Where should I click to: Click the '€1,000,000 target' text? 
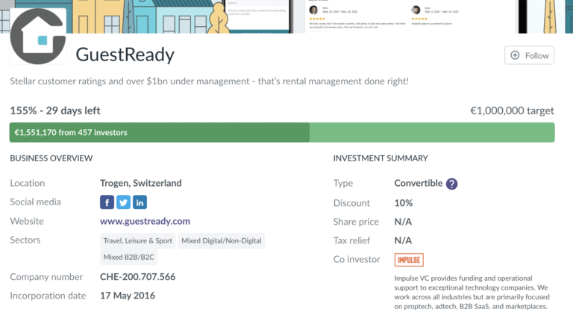pyautogui.click(x=512, y=110)
